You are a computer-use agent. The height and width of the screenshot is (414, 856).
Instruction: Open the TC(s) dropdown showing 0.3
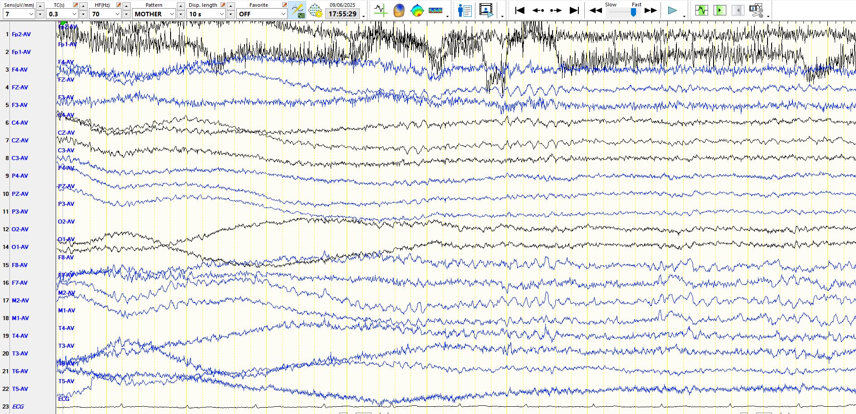(62, 14)
